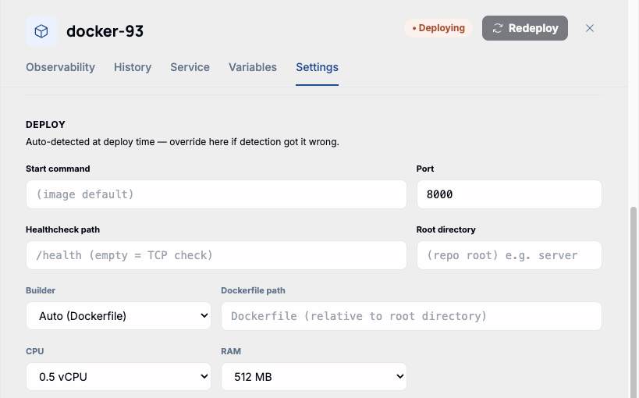Open the Variables tab

(x=253, y=67)
